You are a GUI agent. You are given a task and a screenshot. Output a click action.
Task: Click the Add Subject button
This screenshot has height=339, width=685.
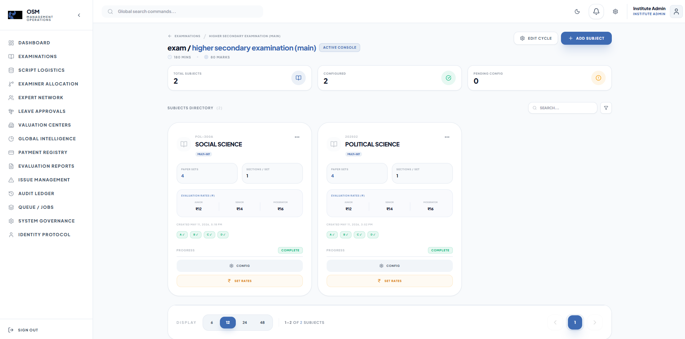click(x=586, y=38)
